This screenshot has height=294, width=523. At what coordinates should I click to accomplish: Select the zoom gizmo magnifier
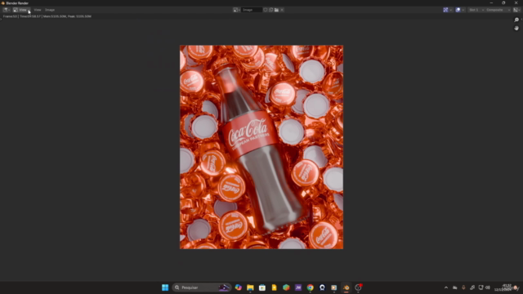point(516,20)
